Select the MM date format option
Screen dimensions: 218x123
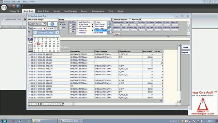[71, 24]
